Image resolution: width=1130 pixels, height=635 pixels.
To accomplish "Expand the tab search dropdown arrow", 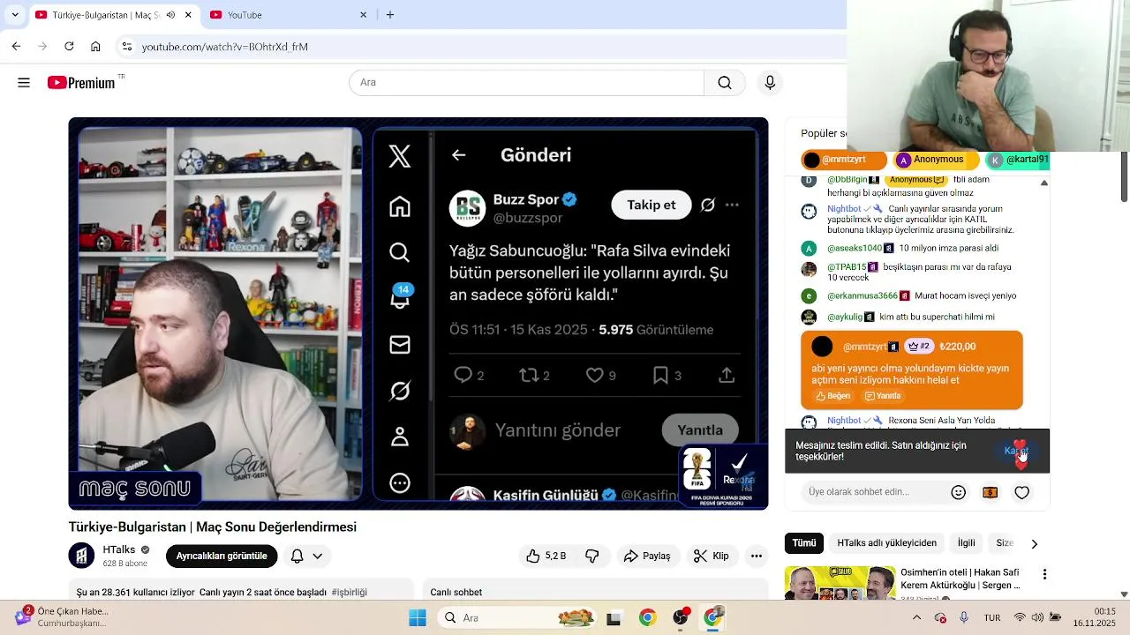I will pyautogui.click(x=14, y=15).
